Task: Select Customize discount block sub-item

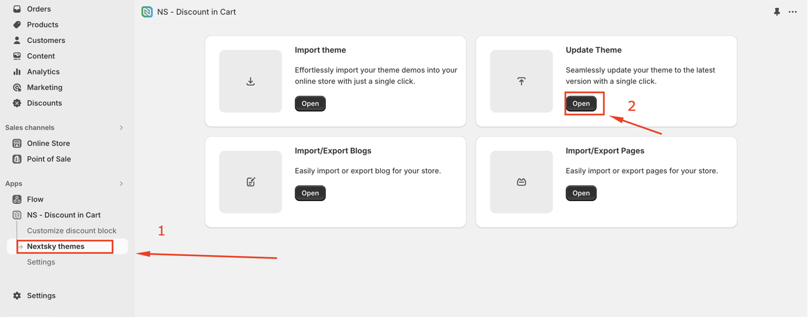Action: 71,231
